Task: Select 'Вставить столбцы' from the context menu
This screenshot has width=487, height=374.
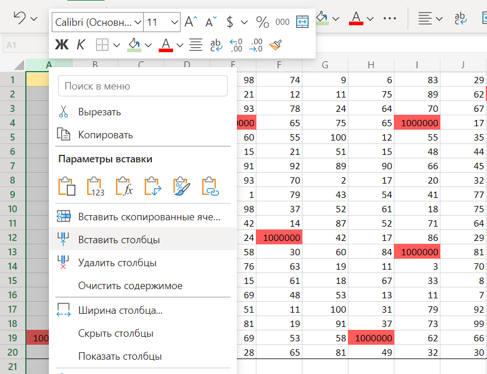Action: 119,240
